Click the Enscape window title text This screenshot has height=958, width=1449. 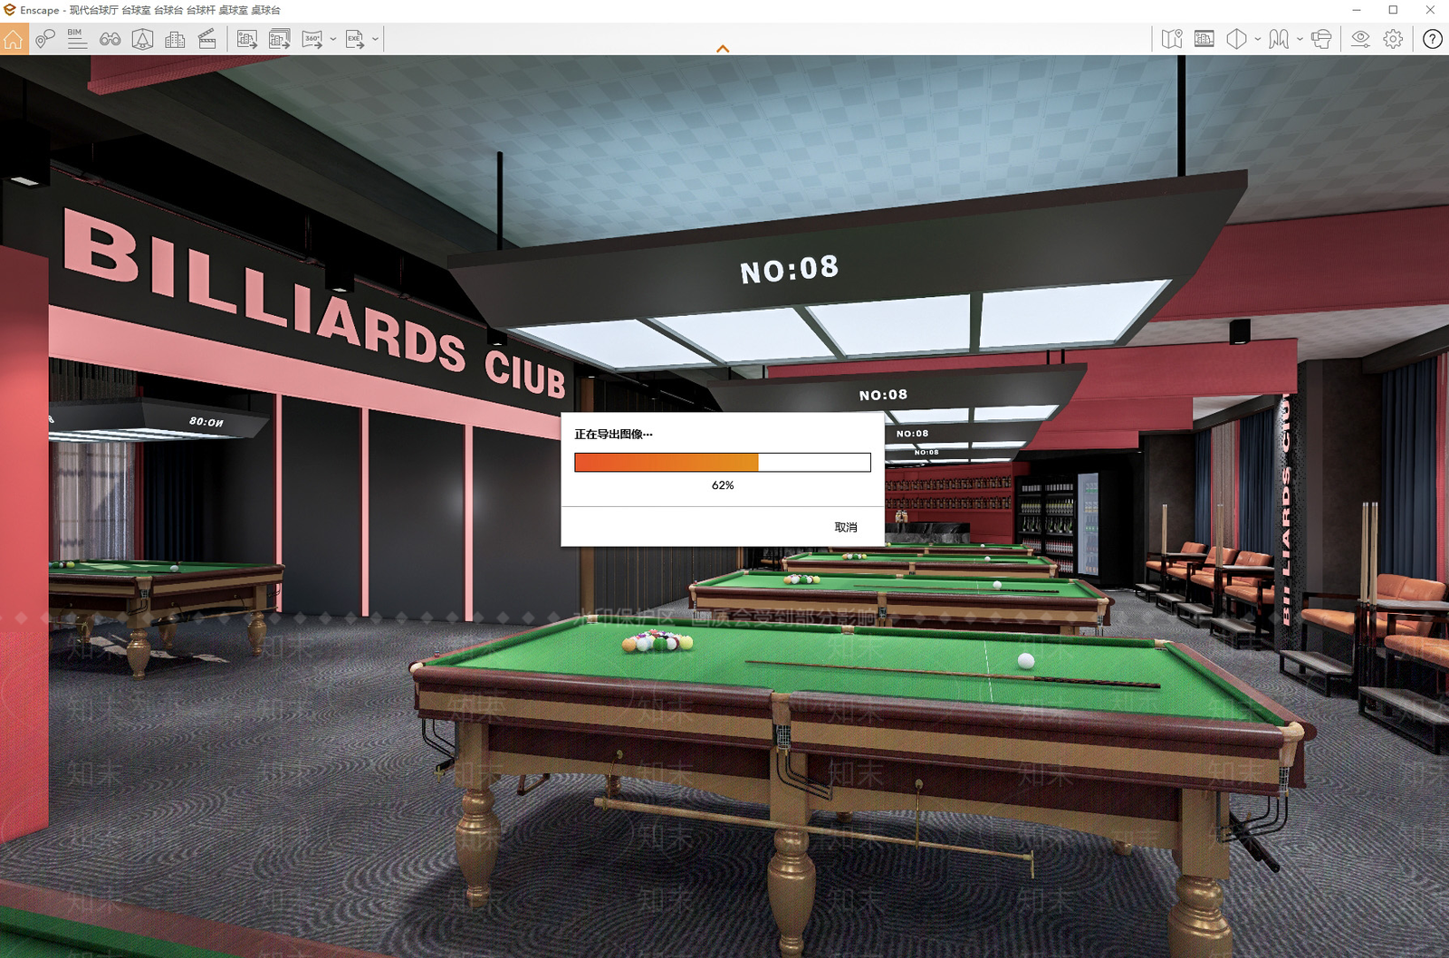[150, 11]
